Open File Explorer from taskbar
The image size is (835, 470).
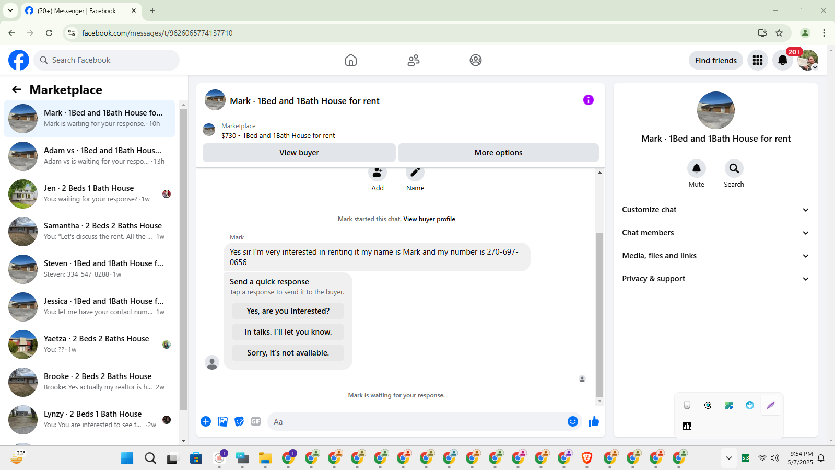265,458
